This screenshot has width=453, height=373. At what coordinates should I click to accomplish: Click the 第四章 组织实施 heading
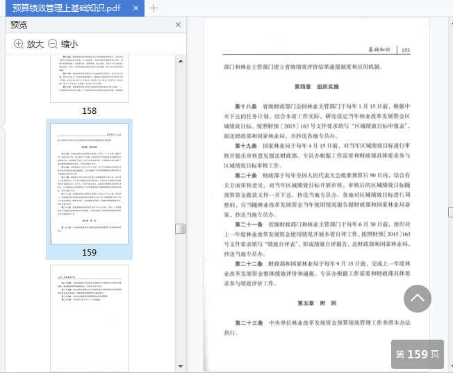coord(317,87)
